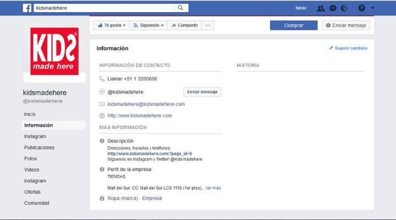396x220 pixels.
Task: Select first Instagram item under Información
Action: pos(35,136)
